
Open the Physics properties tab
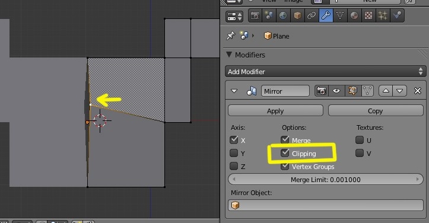397,15
